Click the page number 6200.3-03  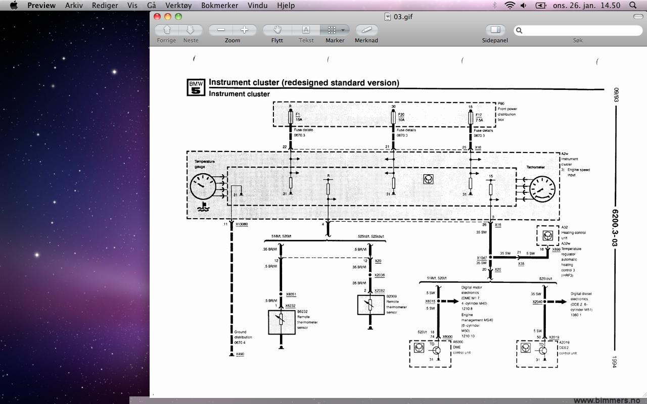click(x=615, y=228)
